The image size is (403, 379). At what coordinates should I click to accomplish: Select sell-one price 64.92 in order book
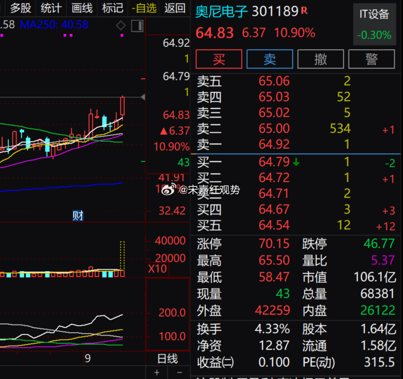coord(274,144)
